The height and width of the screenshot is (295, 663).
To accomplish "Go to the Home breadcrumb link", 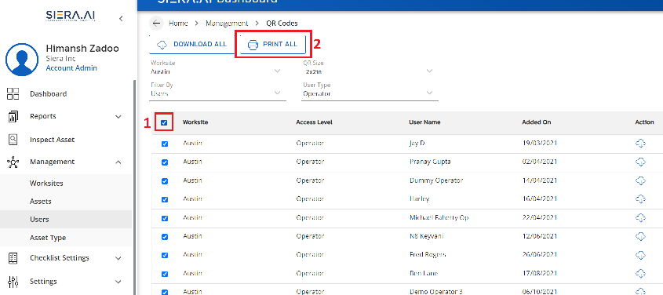I will click(x=178, y=24).
